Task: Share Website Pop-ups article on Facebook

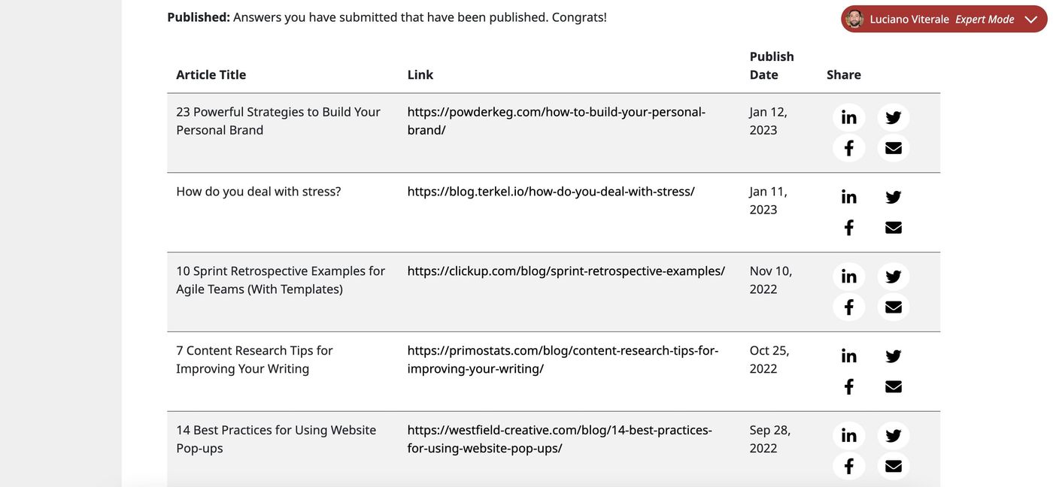Action: point(848,467)
